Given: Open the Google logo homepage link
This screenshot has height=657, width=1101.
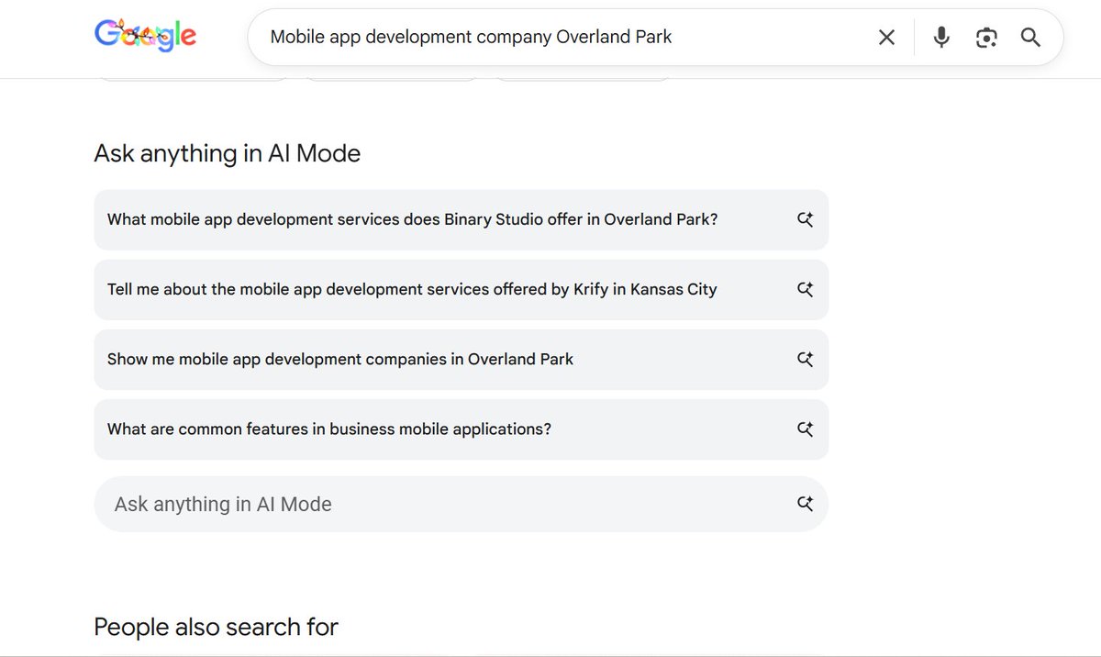Looking at the screenshot, I should tap(145, 37).
